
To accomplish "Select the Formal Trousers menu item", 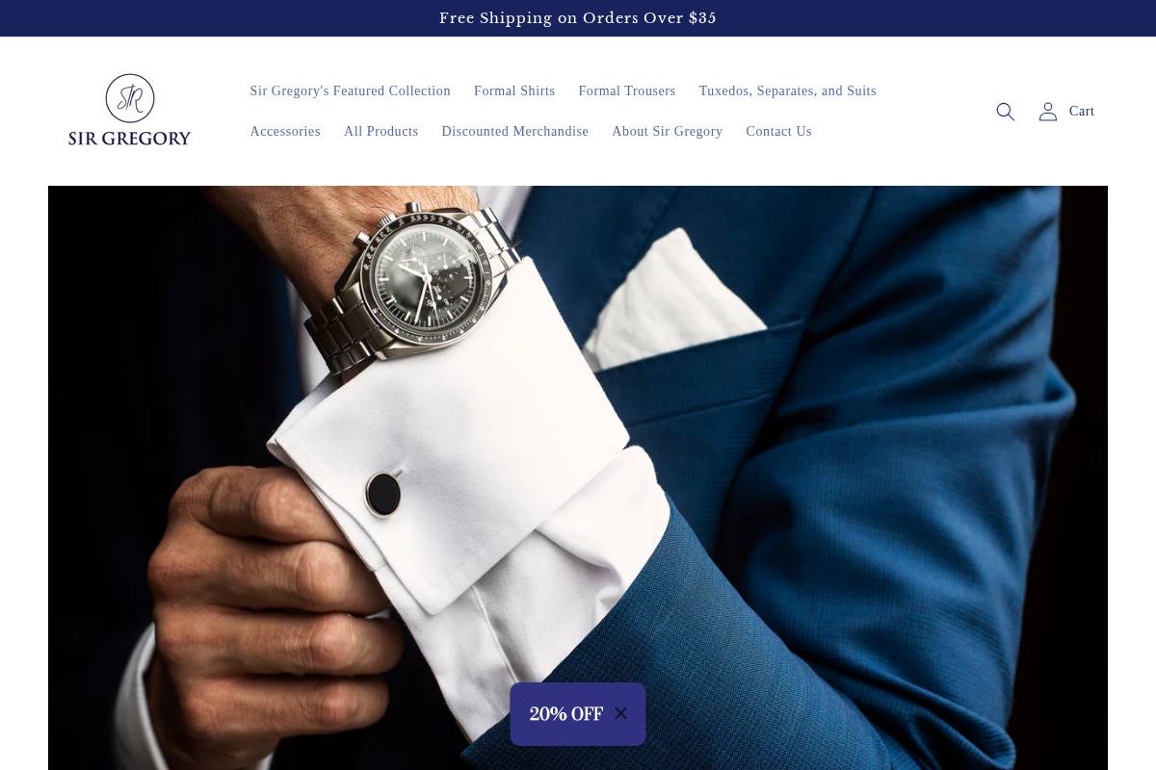I will pyautogui.click(x=626, y=90).
